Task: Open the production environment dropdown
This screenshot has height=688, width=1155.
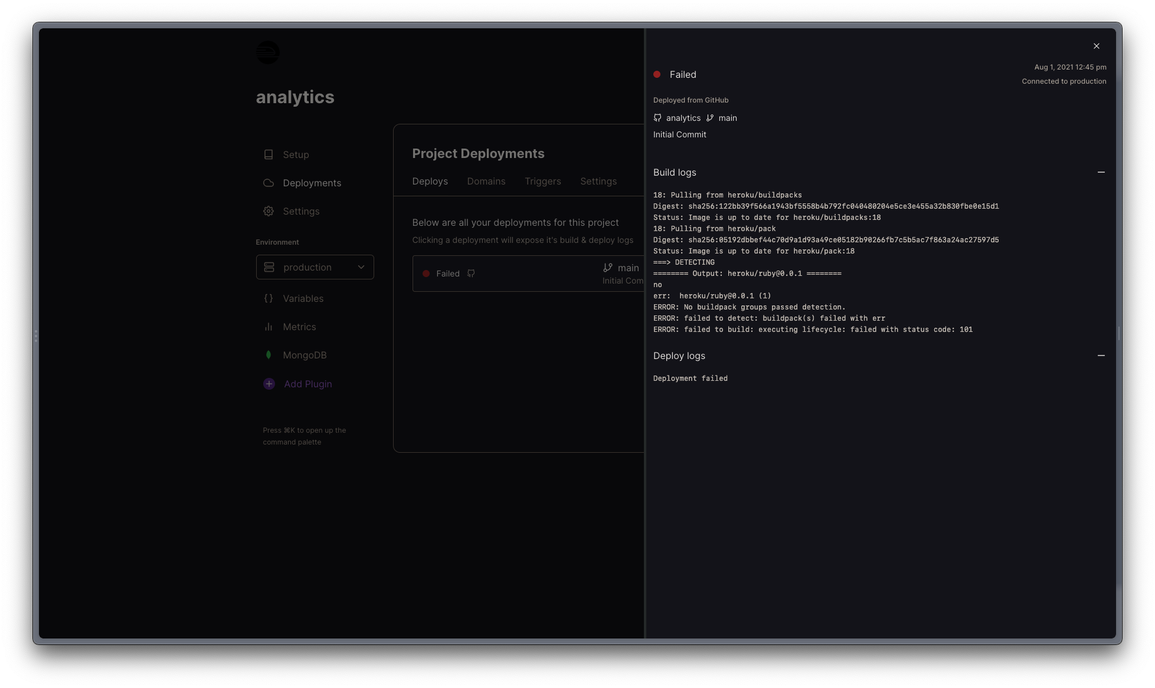Action: point(315,267)
